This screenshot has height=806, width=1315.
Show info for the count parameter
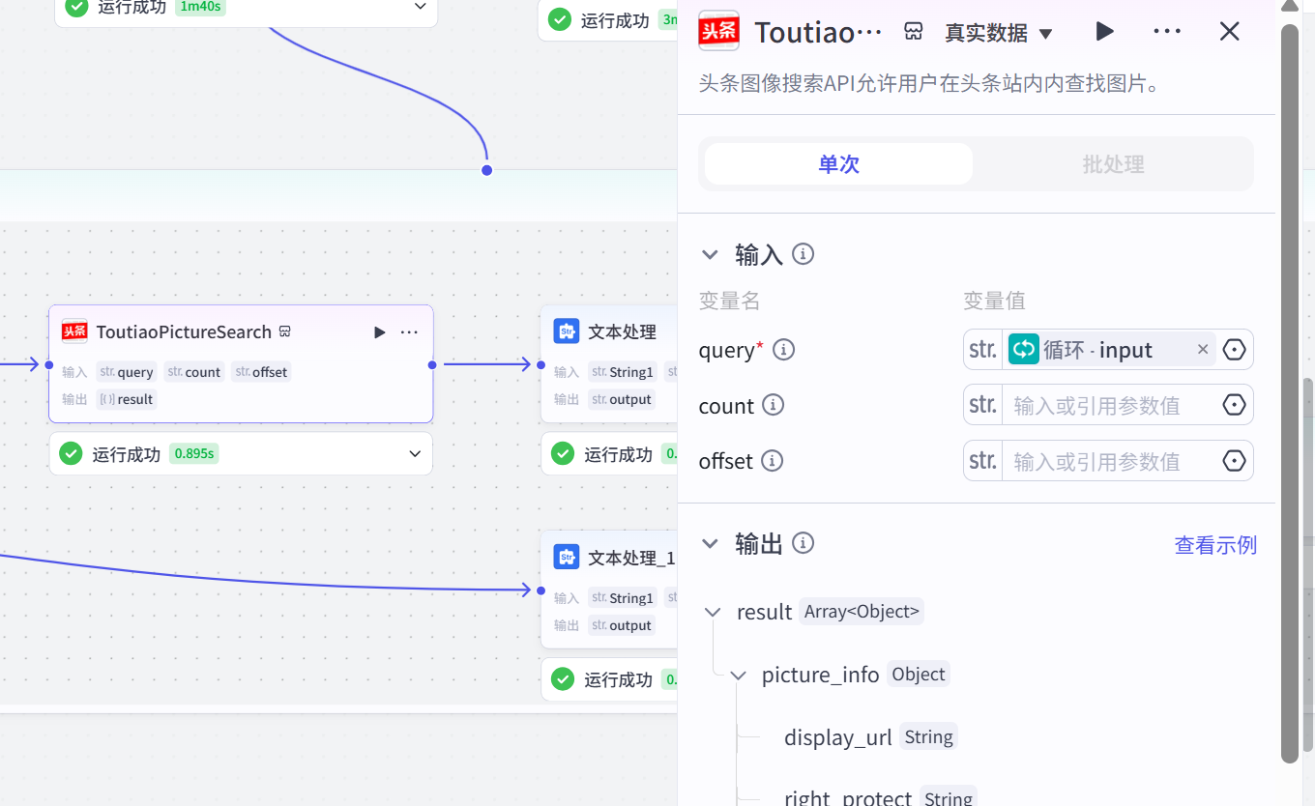773,405
